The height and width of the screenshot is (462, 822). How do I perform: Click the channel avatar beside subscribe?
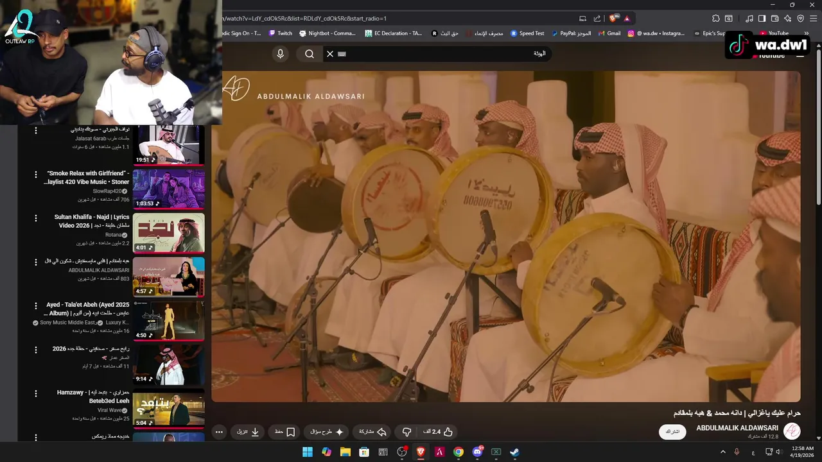click(x=792, y=431)
